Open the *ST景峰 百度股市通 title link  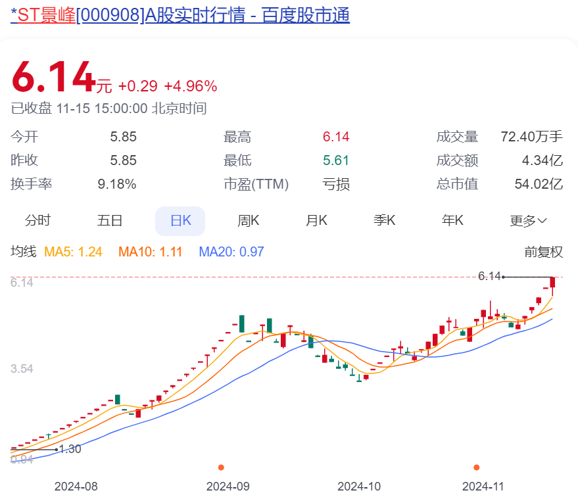point(180,15)
